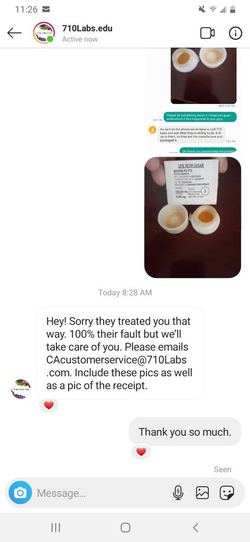Record a voice message with microphone

[x=178, y=493]
